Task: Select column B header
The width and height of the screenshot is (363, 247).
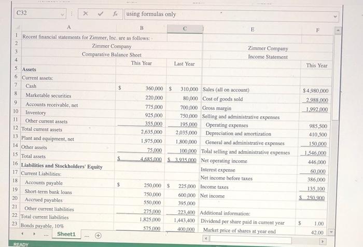Action: coord(142,28)
